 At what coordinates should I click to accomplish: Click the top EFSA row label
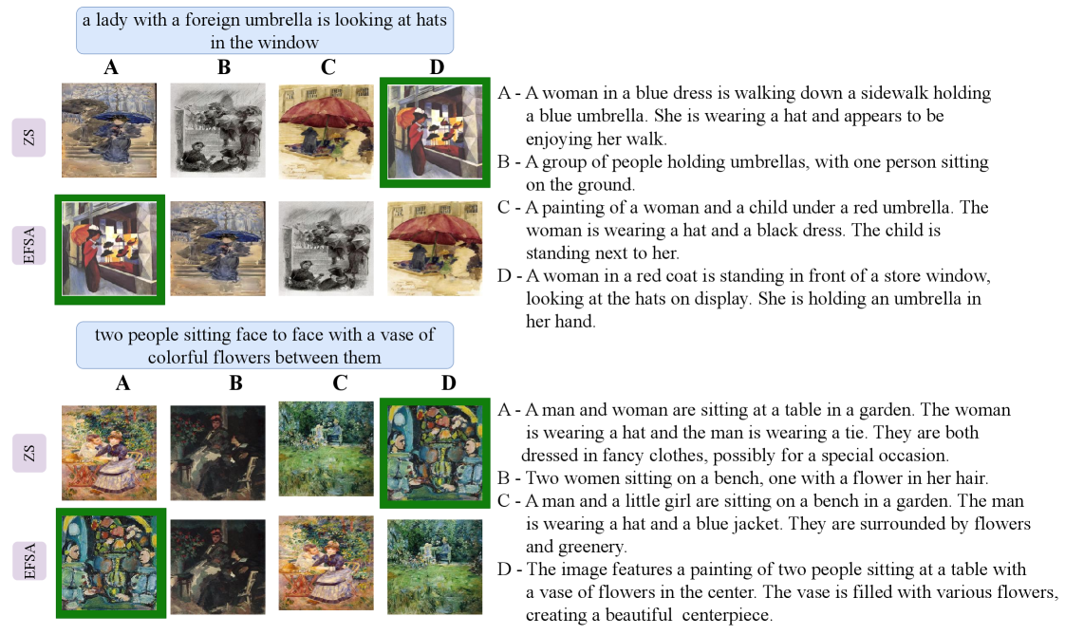point(29,245)
